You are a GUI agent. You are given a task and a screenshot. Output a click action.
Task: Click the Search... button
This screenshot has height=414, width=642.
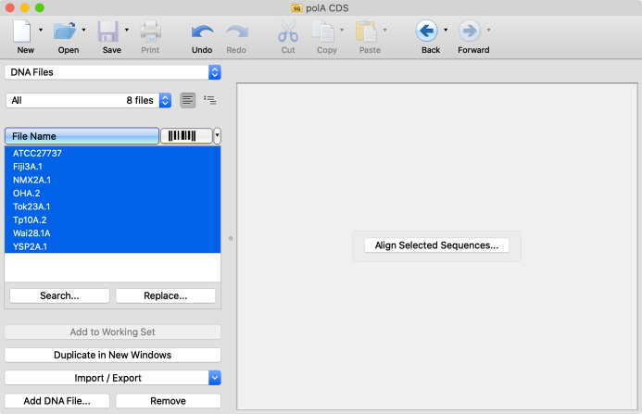point(60,295)
